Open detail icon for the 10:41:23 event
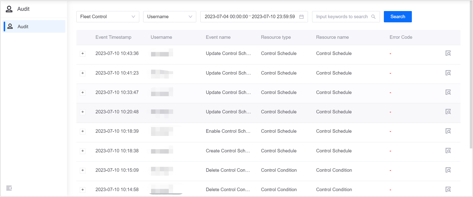Image resolution: width=473 pixels, height=197 pixels. (x=448, y=73)
